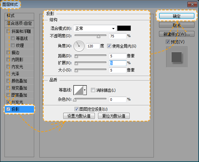The width and height of the screenshot is (199, 162).
Task: Open the black shadow color swatch
Action: click(x=124, y=28)
